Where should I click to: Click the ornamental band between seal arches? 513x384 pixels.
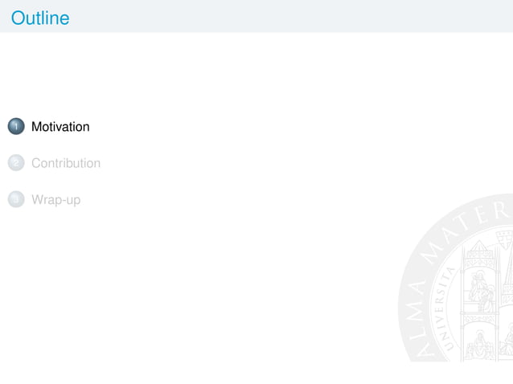pos(479,317)
